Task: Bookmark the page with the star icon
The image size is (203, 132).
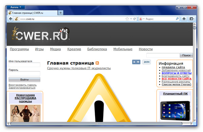Action: coord(127,19)
